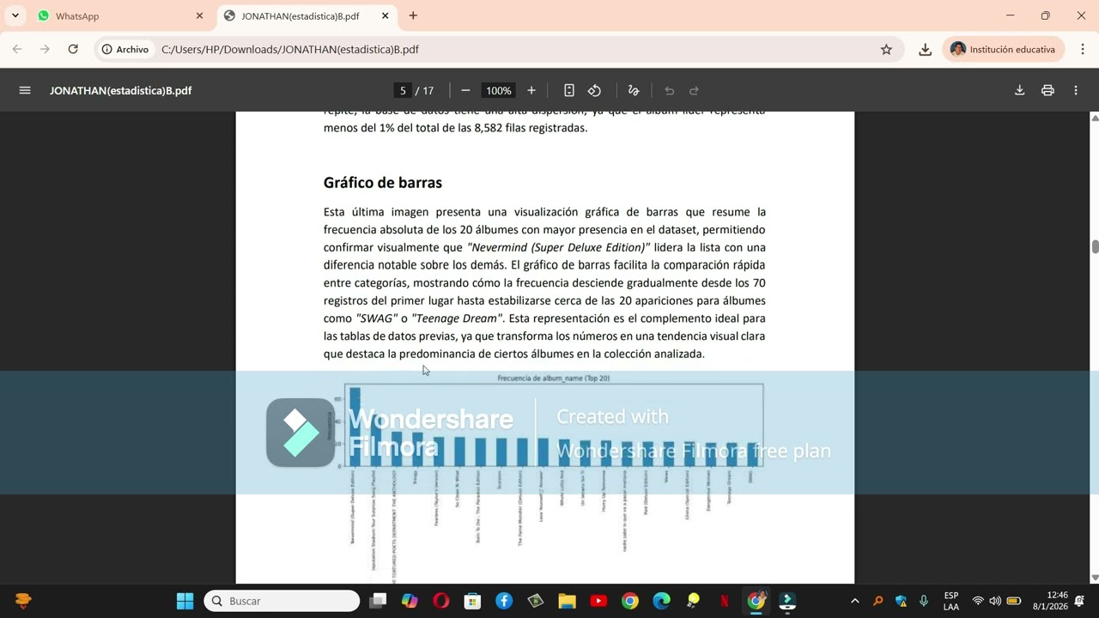The height and width of the screenshot is (618, 1099).
Task: Rotate the PDF counterclockwise
Action: coord(594,90)
